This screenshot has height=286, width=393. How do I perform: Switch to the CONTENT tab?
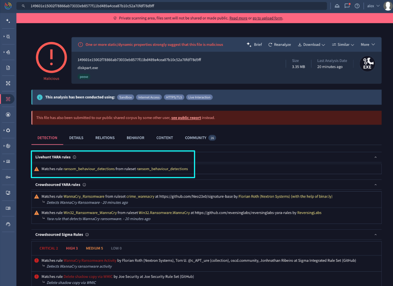click(x=165, y=138)
